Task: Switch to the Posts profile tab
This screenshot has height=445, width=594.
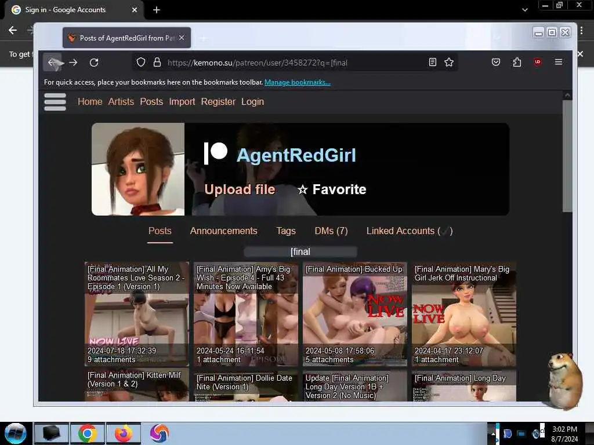Action: (x=160, y=231)
